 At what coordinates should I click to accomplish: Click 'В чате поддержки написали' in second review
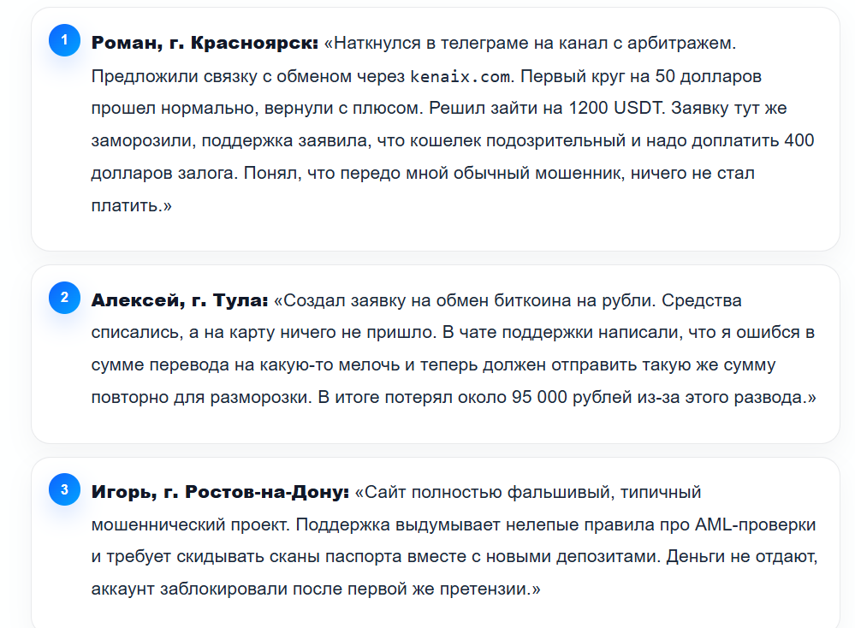[562, 333]
